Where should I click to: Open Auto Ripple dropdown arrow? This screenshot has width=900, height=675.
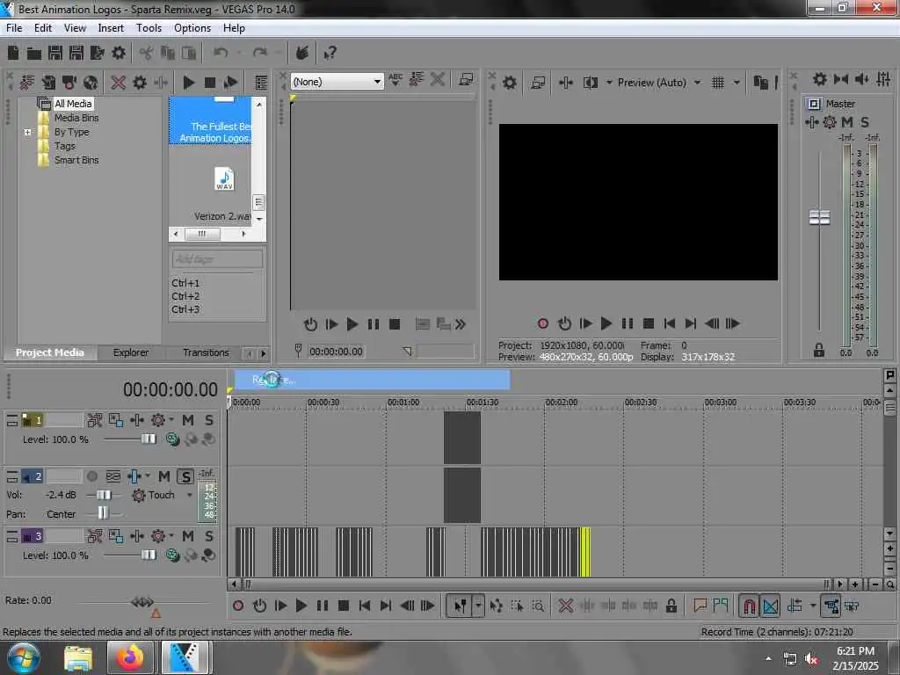tap(813, 606)
